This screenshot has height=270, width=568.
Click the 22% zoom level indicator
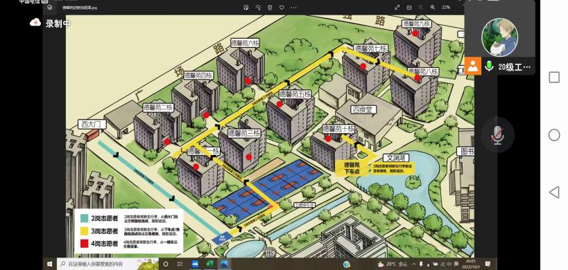[446, 7]
